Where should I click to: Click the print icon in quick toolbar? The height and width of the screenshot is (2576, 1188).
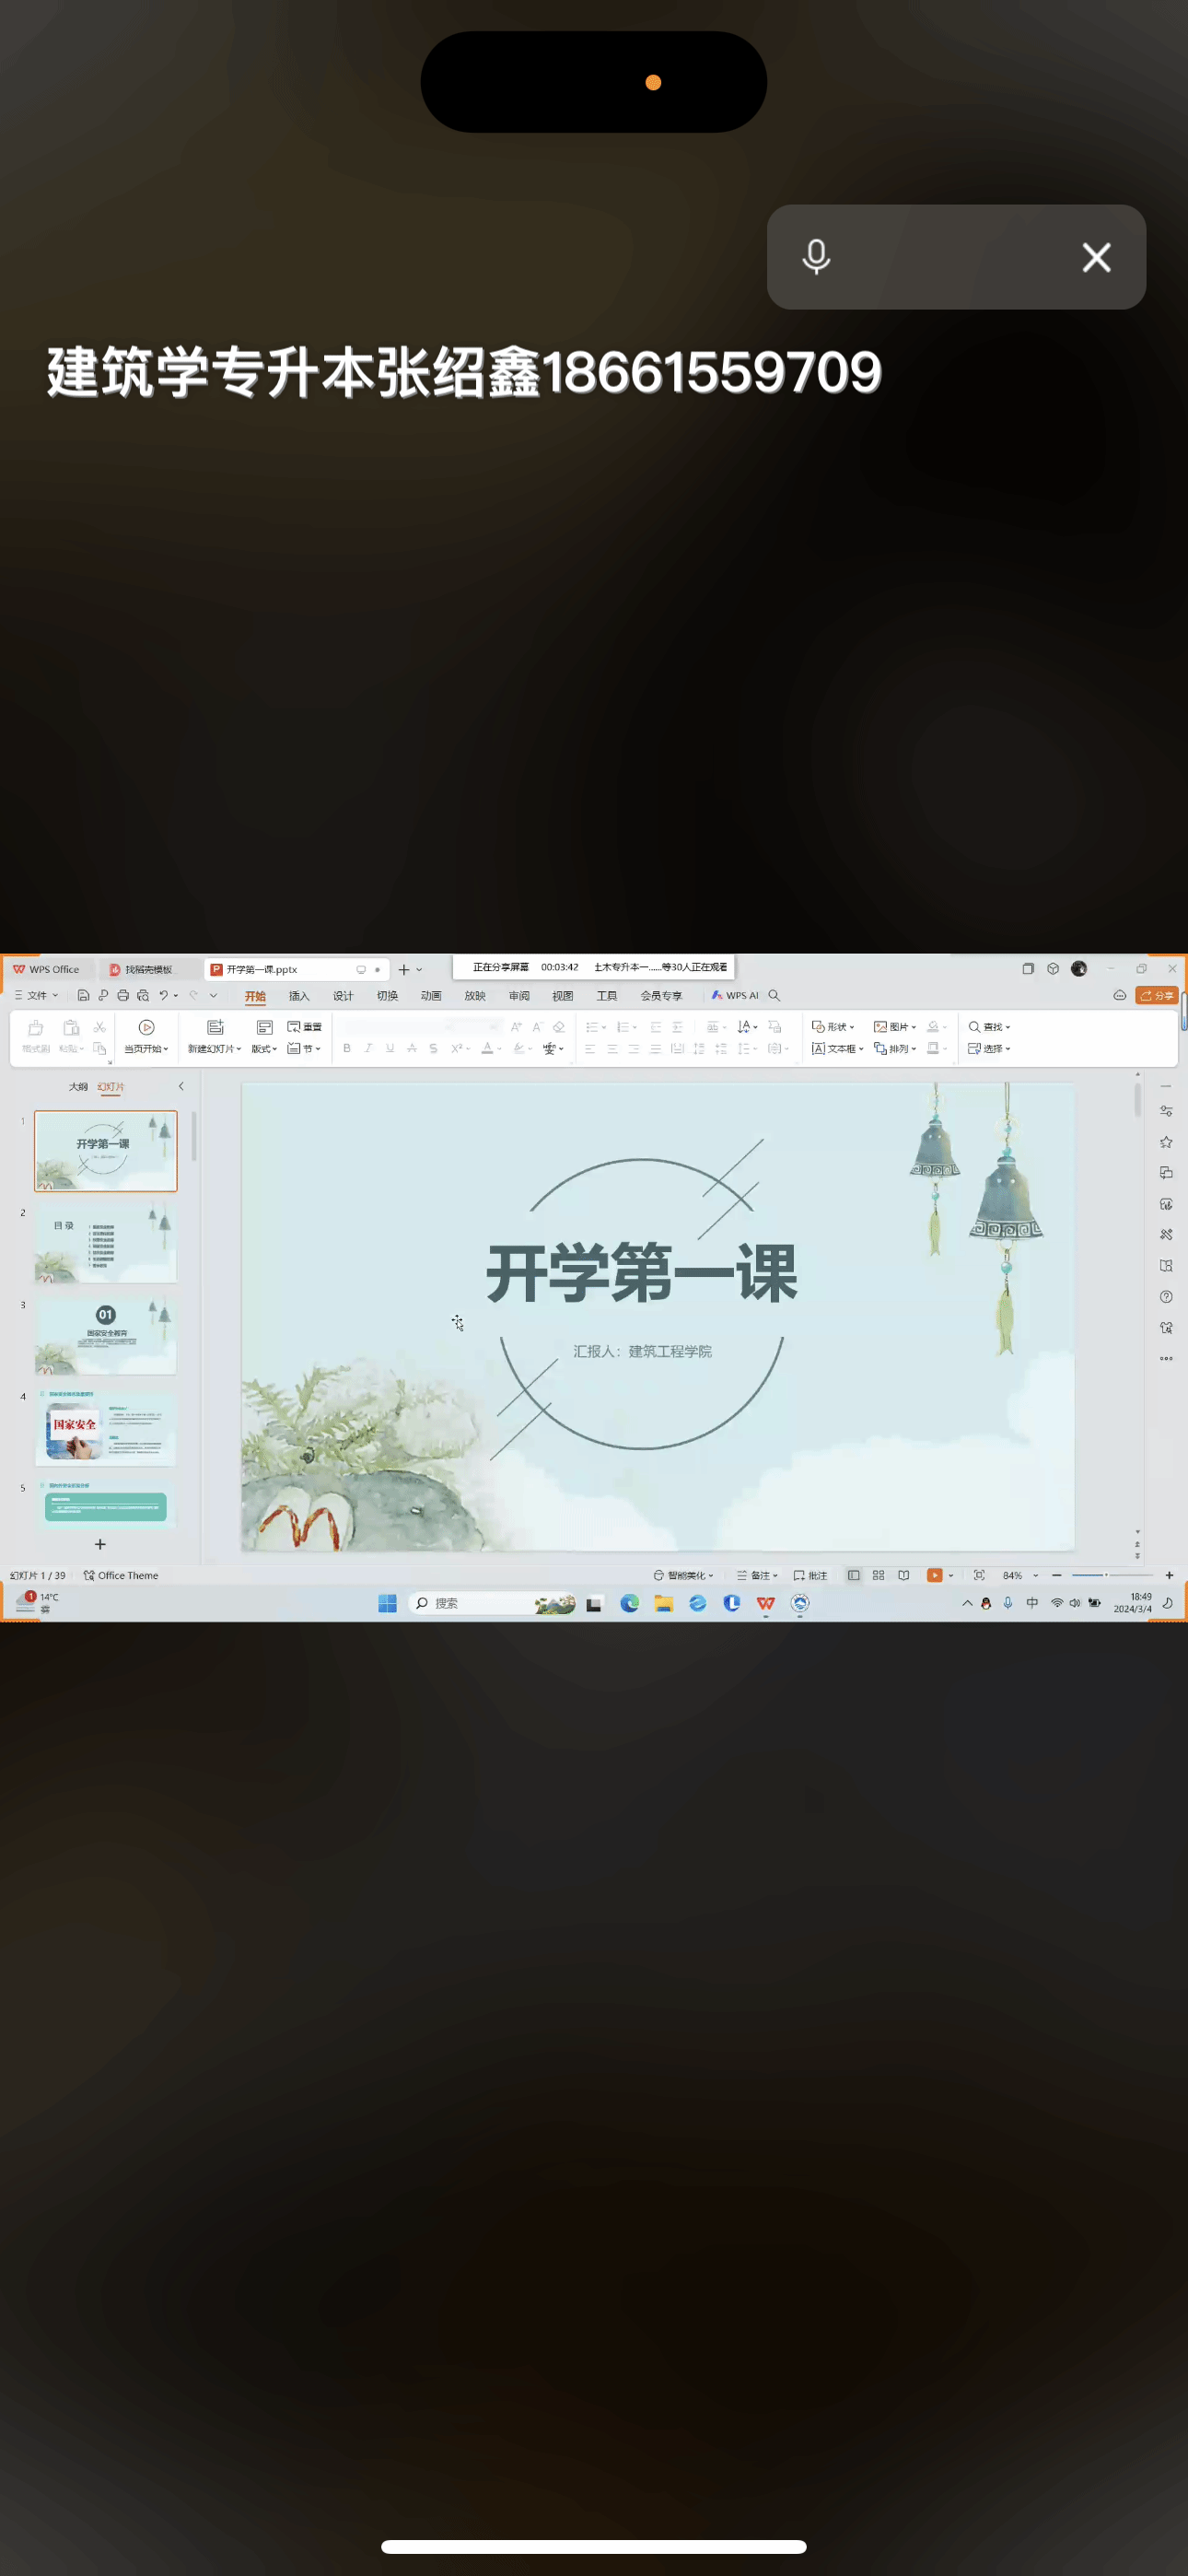coord(123,996)
